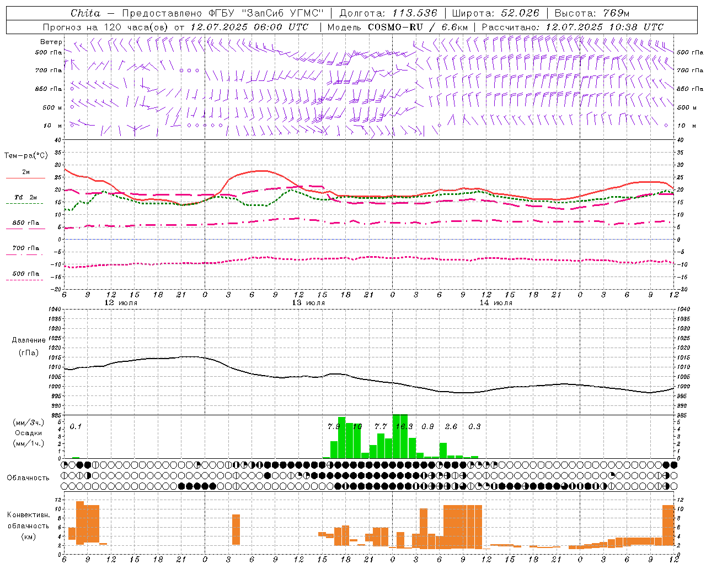706x564 pixels.
Task: Click the "(км)" unit label
Action: point(28,536)
